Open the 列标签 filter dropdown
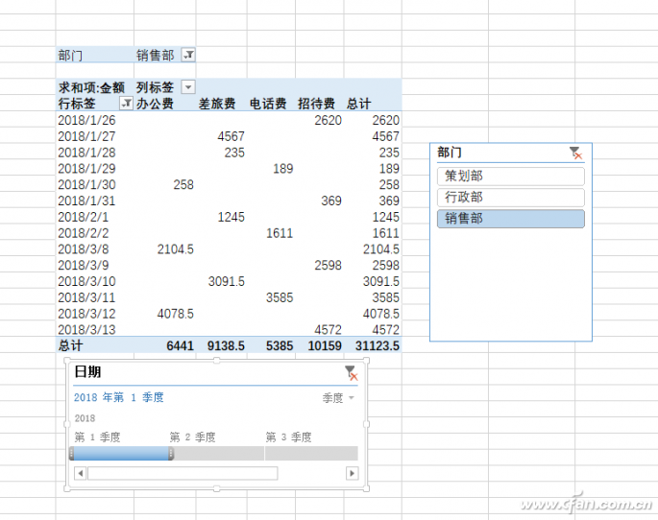Image resolution: width=658 pixels, height=520 pixels. coord(188,87)
